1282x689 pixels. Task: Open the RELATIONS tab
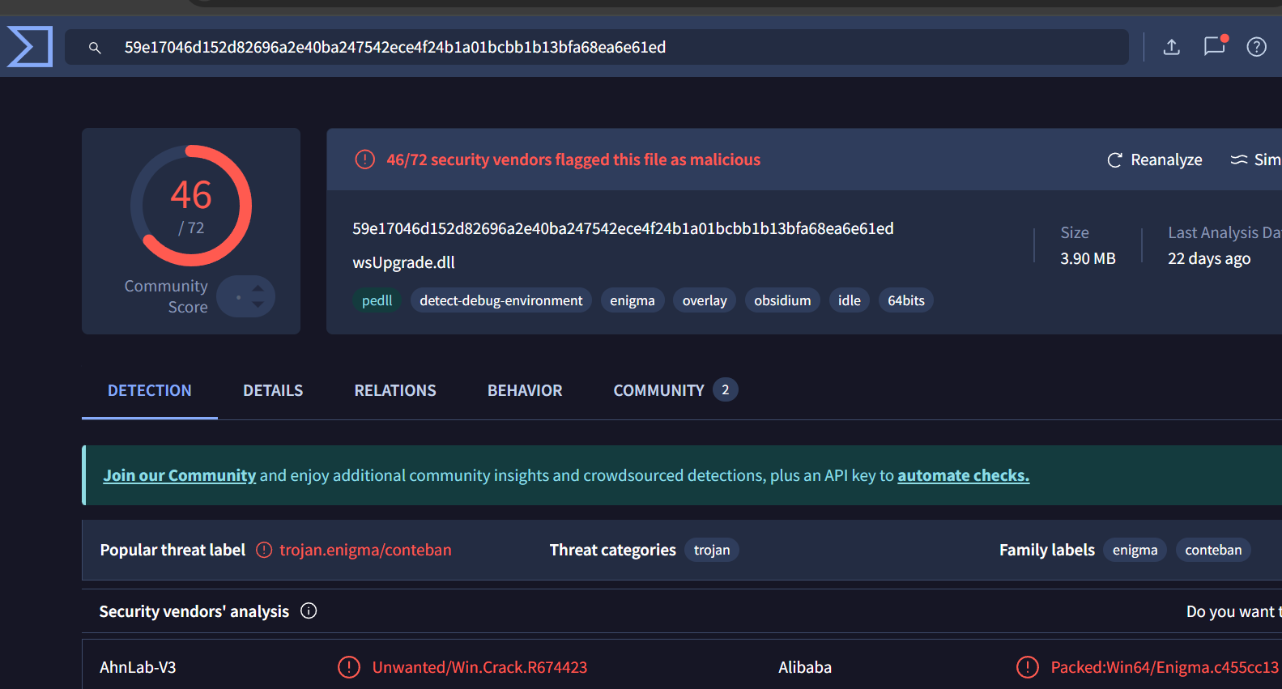pyautogui.click(x=395, y=390)
